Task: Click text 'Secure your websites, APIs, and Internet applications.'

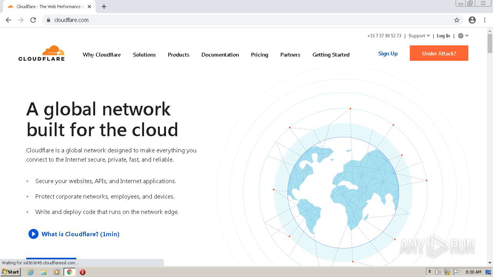Action: click(x=106, y=181)
